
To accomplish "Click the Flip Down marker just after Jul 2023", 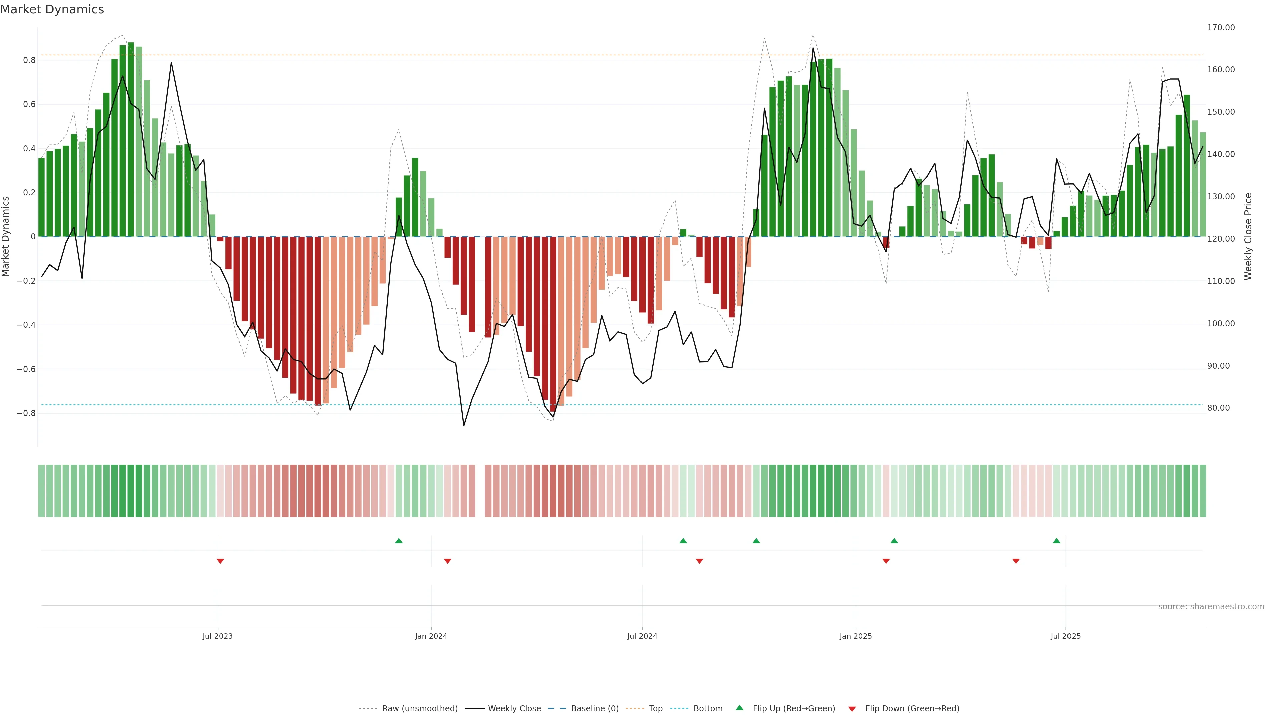I will click(x=220, y=561).
